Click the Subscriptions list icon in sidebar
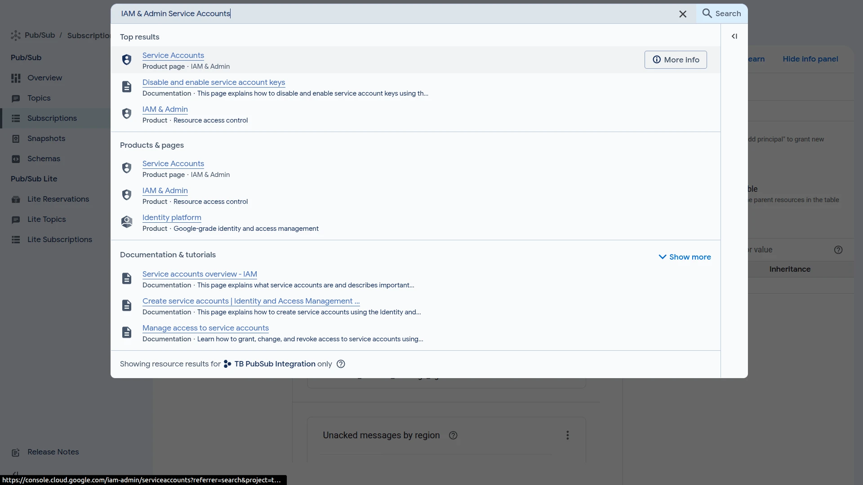 pos(16,119)
